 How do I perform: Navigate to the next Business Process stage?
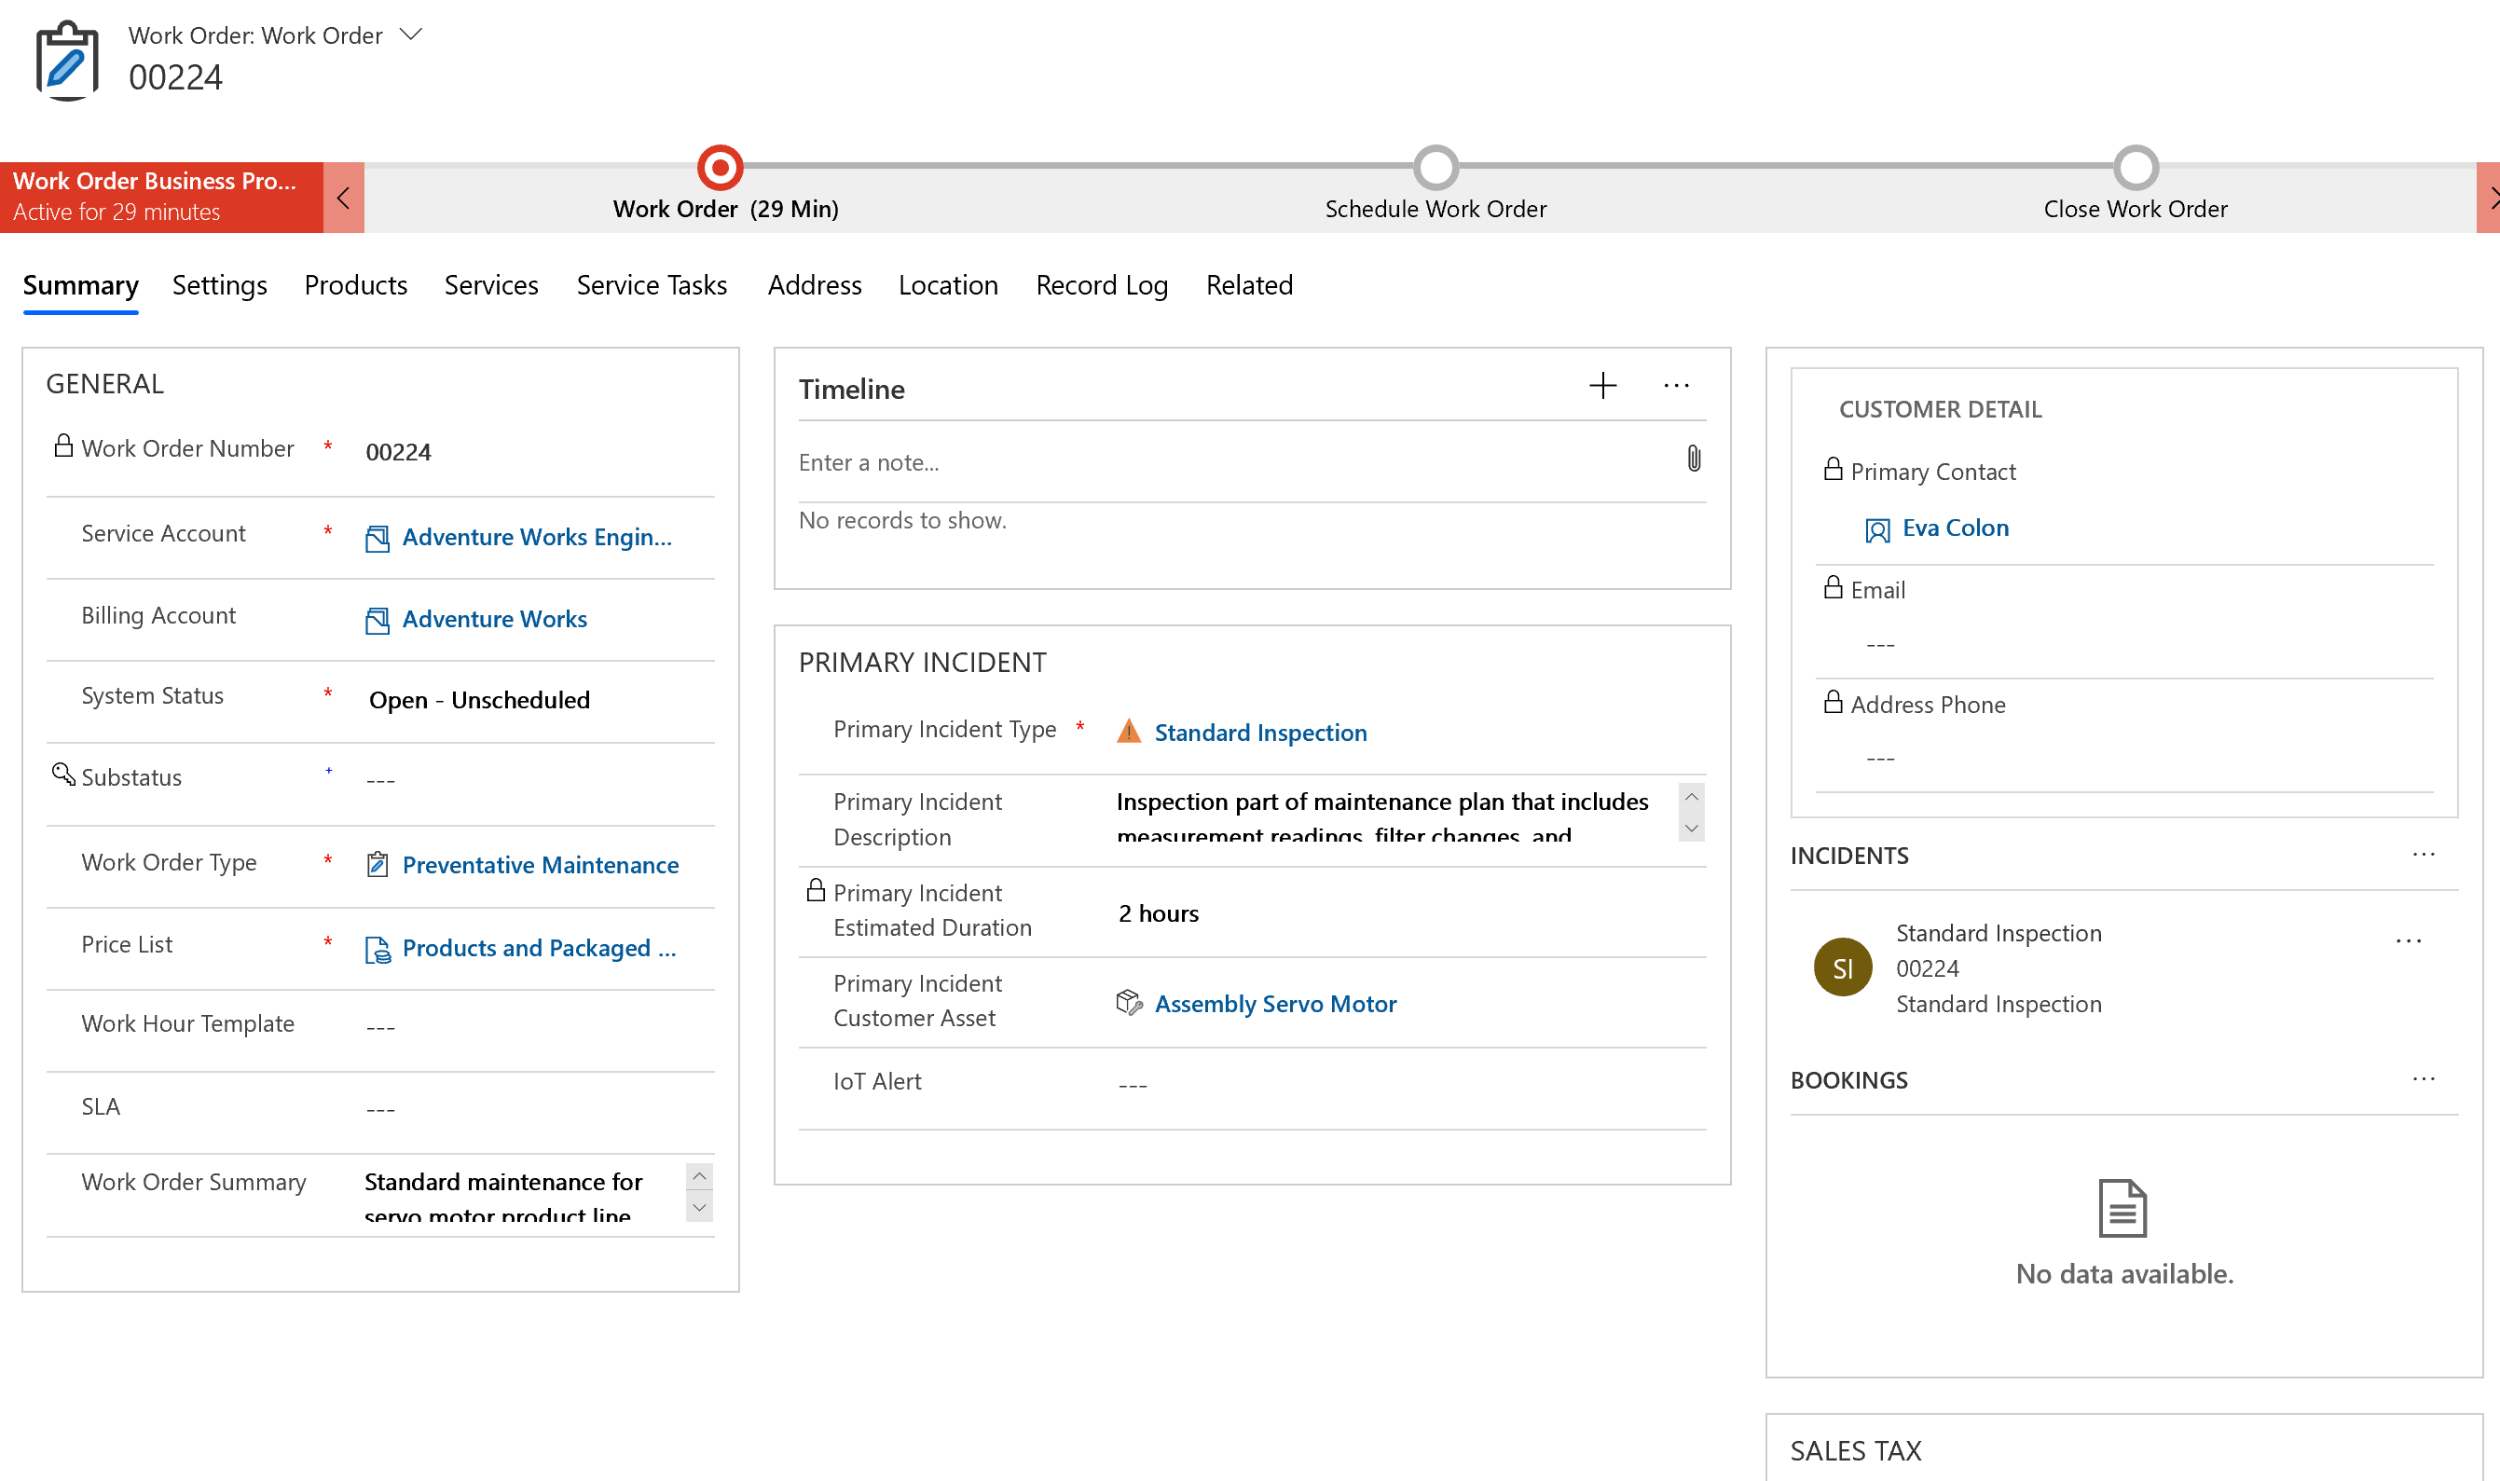pyautogui.click(x=2488, y=194)
